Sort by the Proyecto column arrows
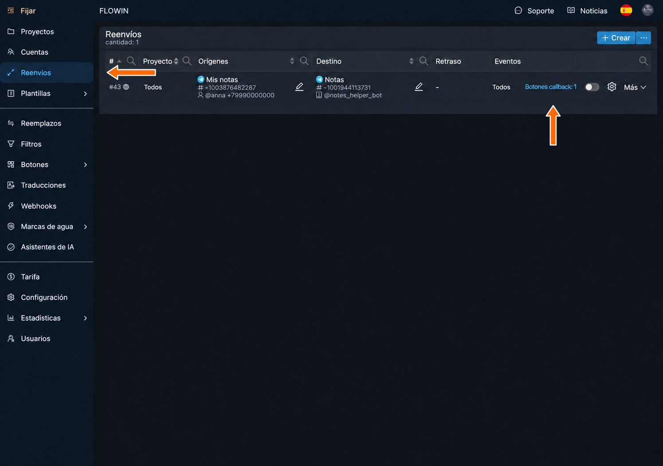This screenshot has width=663, height=466. [x=176, y=61]
